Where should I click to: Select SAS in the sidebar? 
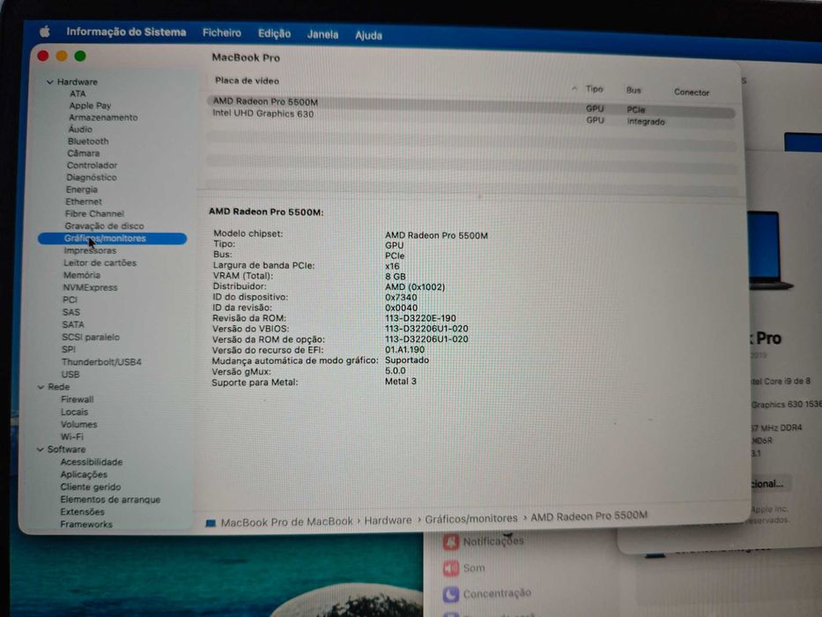point(70,312)
